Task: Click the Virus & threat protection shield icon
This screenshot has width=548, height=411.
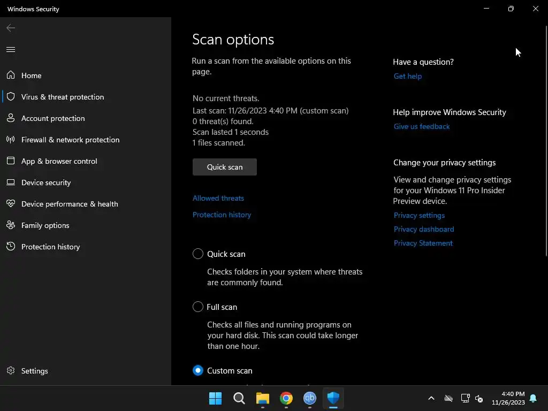Action: 11,96
